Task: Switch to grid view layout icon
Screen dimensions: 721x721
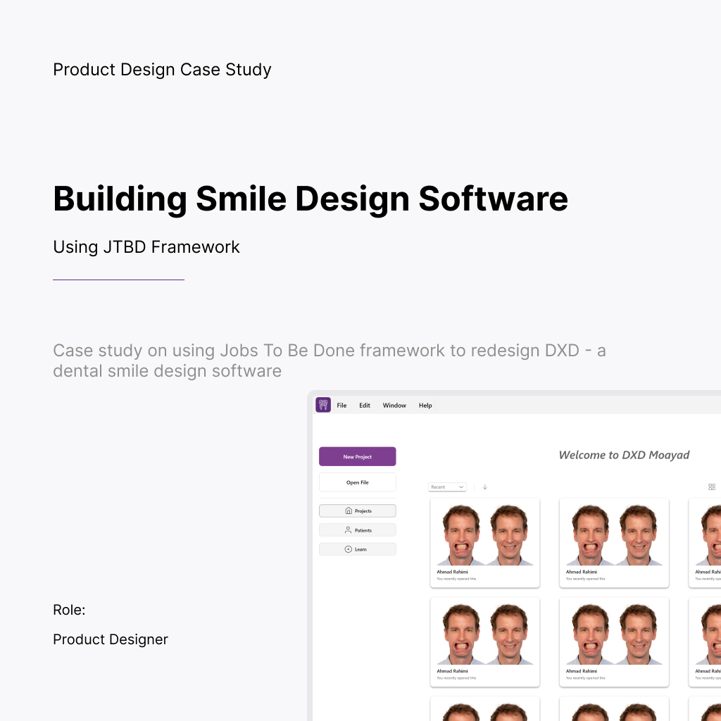Action: tap(712, 487)
